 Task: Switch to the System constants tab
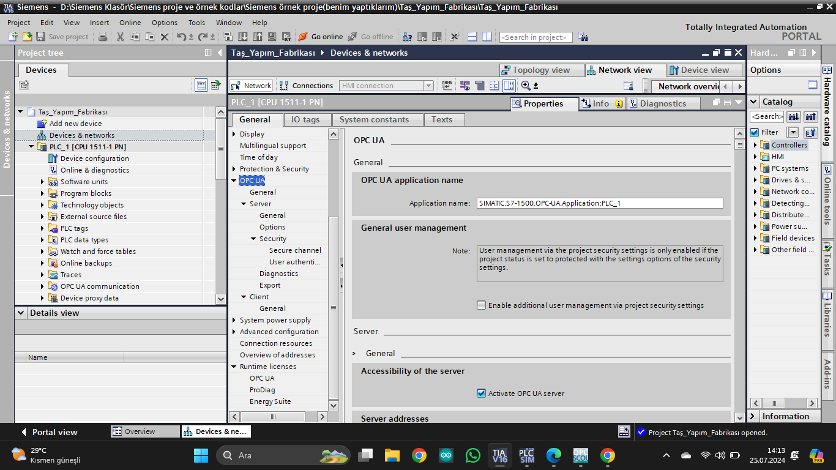[x=374, y=119]
